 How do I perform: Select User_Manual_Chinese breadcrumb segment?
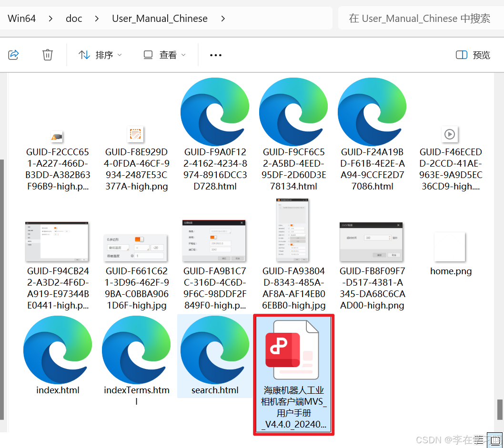tap(160, 18)
